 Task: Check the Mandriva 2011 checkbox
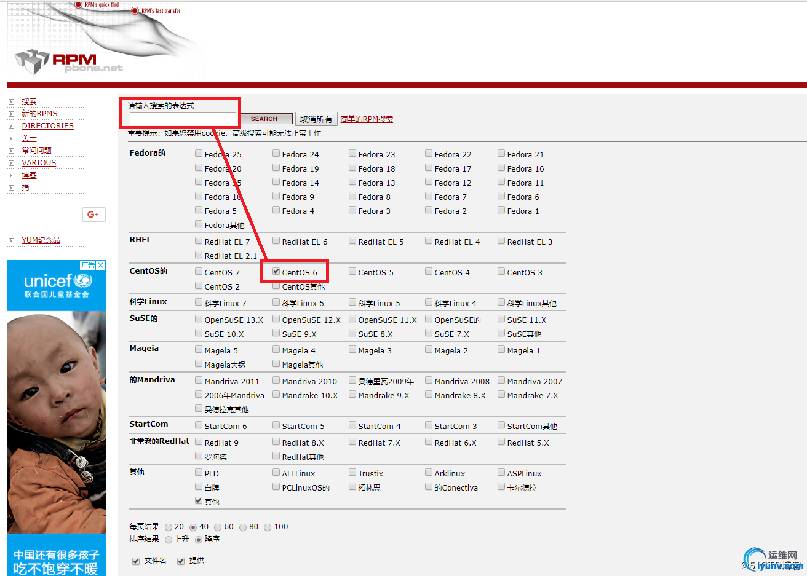coord(199,380)
